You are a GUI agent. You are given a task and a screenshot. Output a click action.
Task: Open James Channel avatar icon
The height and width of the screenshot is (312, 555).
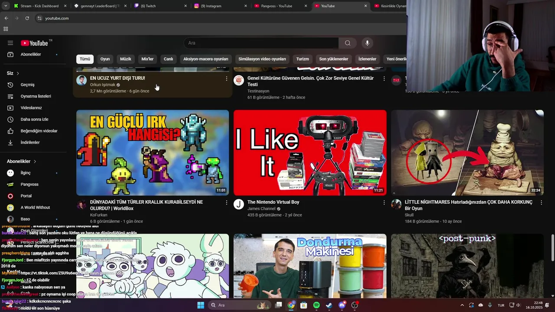point(239,205)
